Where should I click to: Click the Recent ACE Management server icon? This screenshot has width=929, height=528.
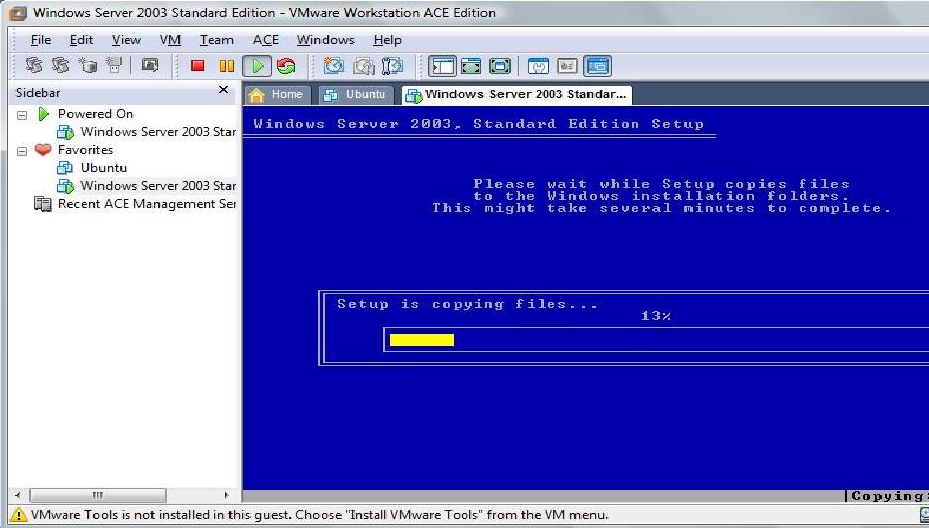[x=42, y=204]
